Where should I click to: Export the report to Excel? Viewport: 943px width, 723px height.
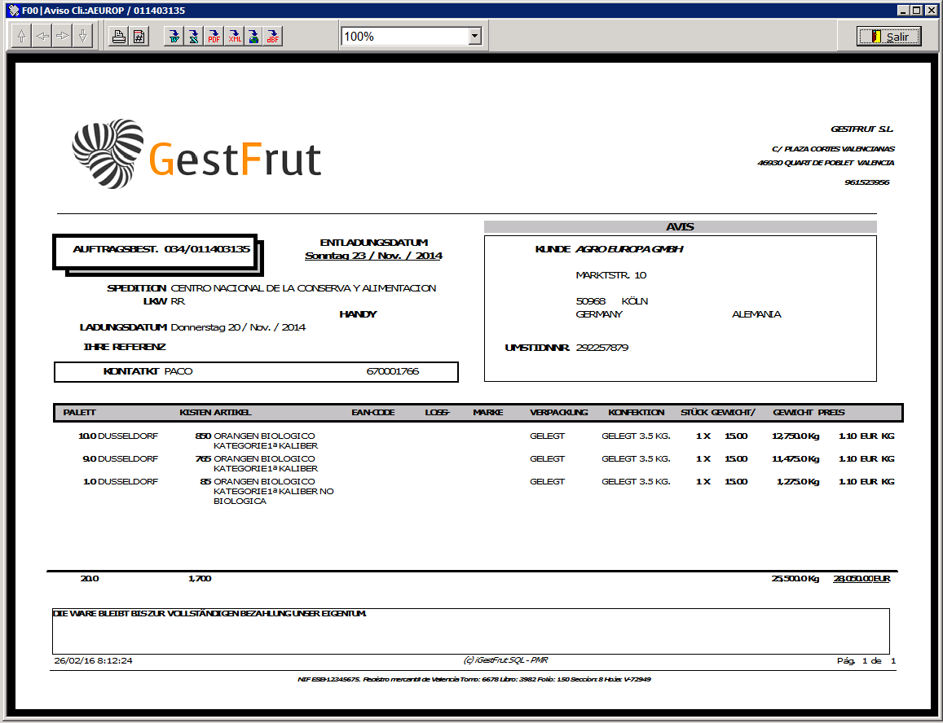(x=193, y=37)
